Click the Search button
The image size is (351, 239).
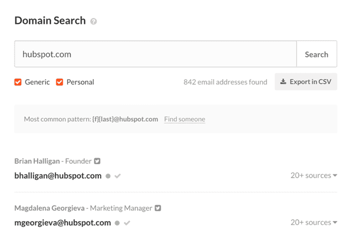(316, 54)
